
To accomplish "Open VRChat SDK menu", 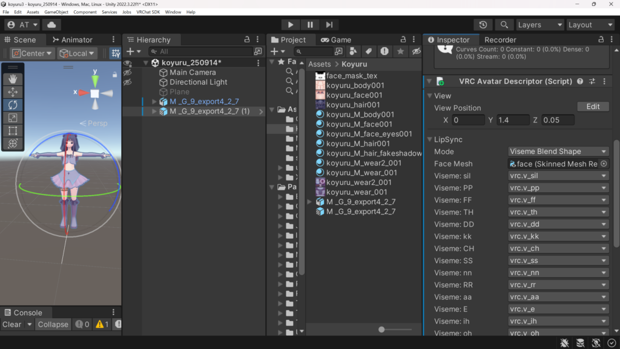I will (148, 12).
